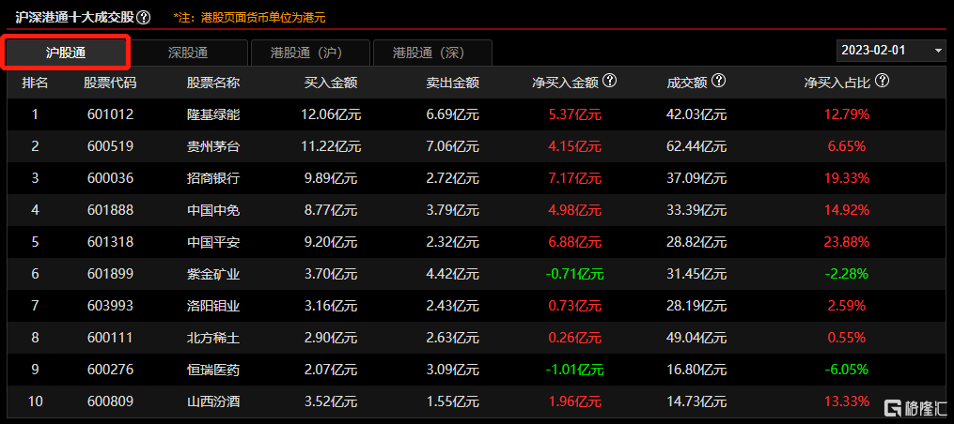Click the 净买入金额 header text
The width and height of the screenshot is (954, 424).
pos(565,83)
